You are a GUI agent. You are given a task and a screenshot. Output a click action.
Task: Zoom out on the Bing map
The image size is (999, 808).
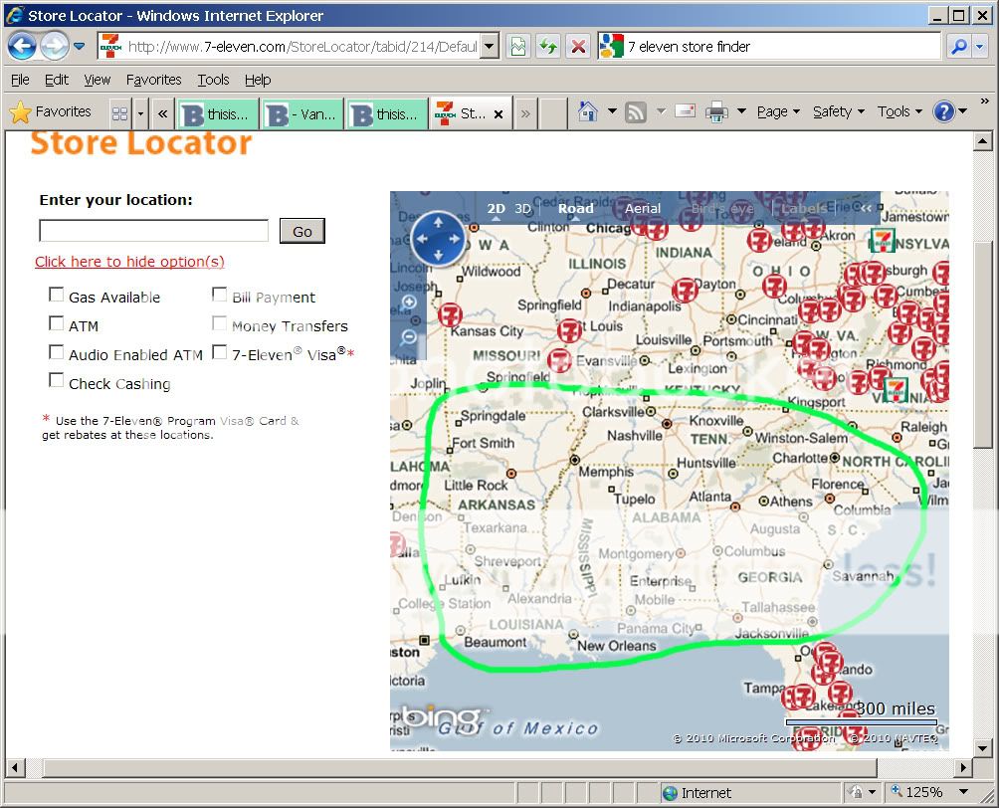tap(409, 338)
